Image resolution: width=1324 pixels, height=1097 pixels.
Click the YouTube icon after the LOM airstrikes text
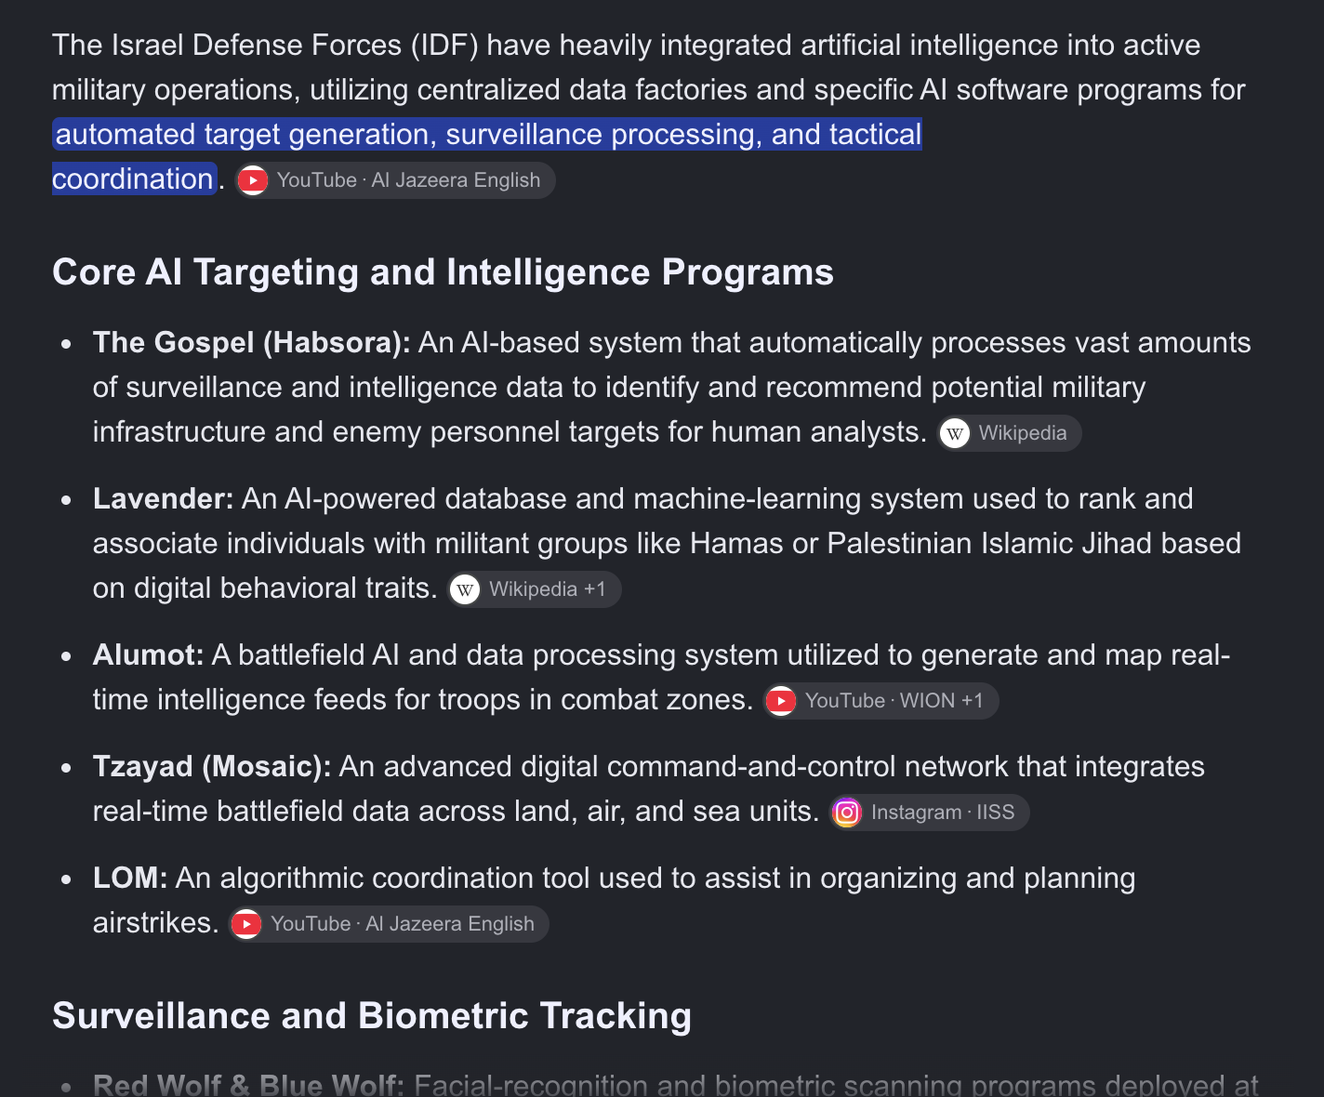coord(246,924)
